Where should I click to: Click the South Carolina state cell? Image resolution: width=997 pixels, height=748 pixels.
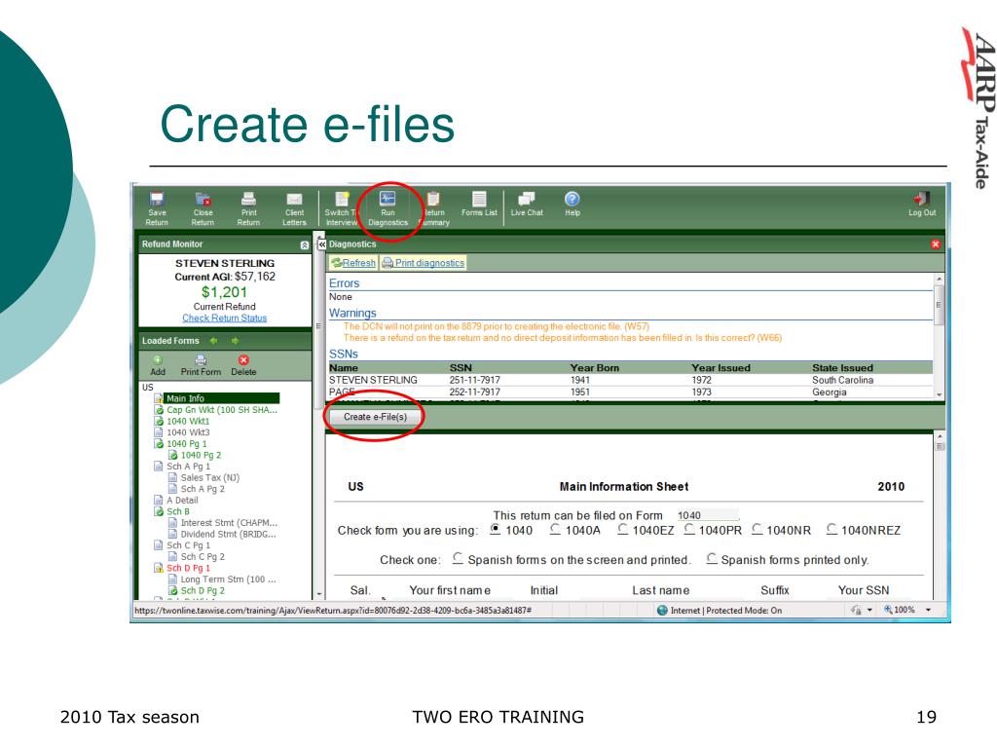pos(842,380)
